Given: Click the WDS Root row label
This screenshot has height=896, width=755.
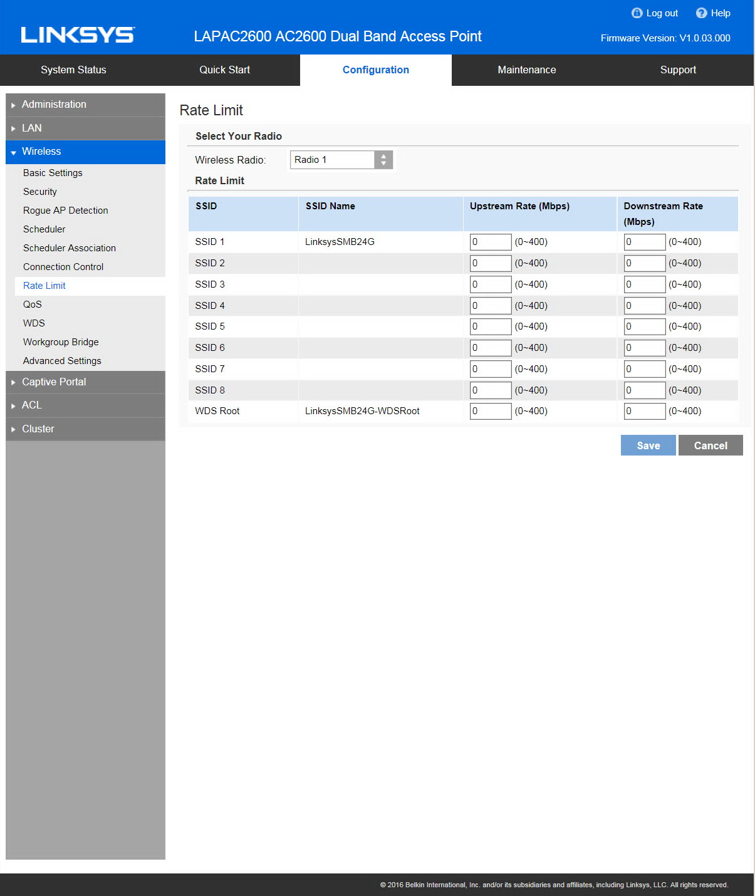Looking at the screenshot, I should (217, 411).
